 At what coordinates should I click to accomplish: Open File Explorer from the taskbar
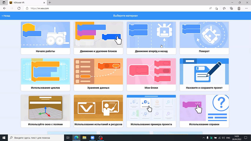84,138
